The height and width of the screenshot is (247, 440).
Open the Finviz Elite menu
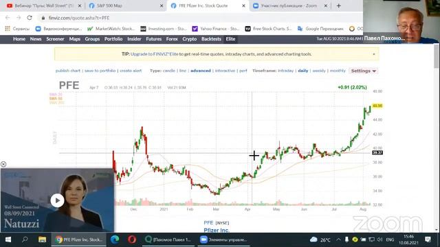230,39
